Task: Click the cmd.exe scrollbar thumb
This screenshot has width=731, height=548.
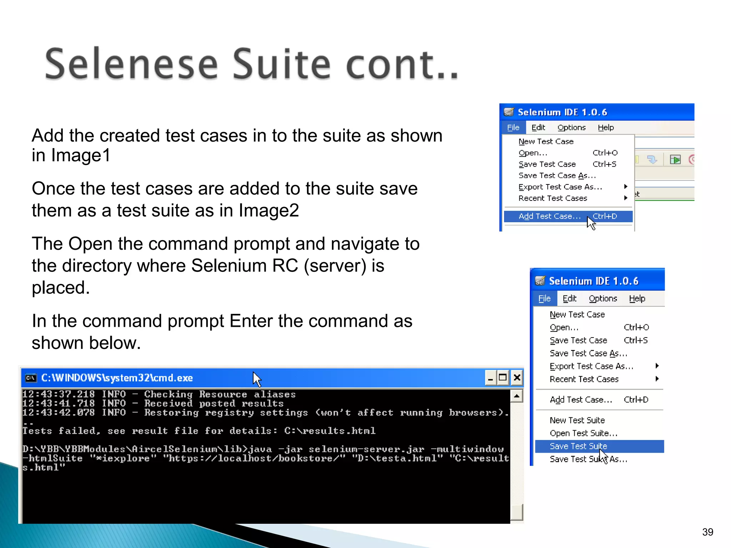Action: click(x=517, y=512)
